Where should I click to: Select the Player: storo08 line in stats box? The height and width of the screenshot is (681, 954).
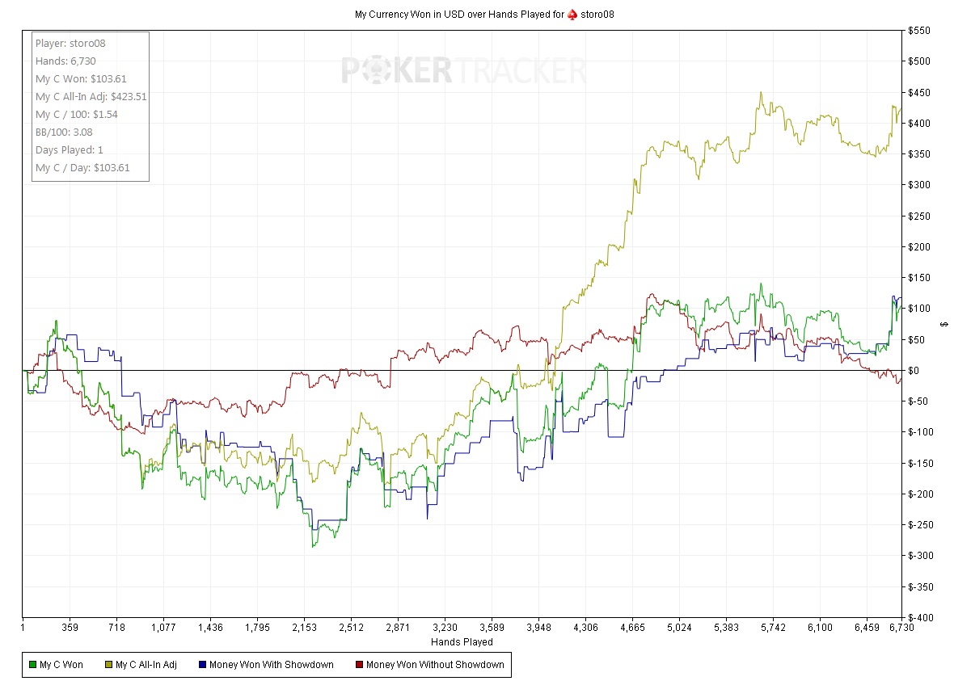70,44
